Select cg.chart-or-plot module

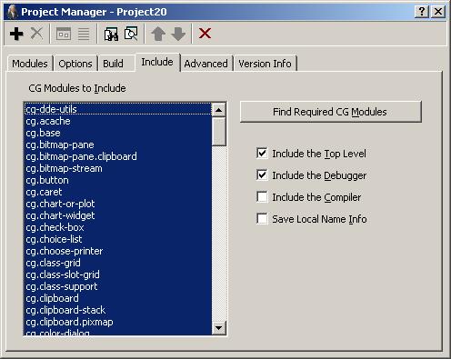tap(118, 204)
